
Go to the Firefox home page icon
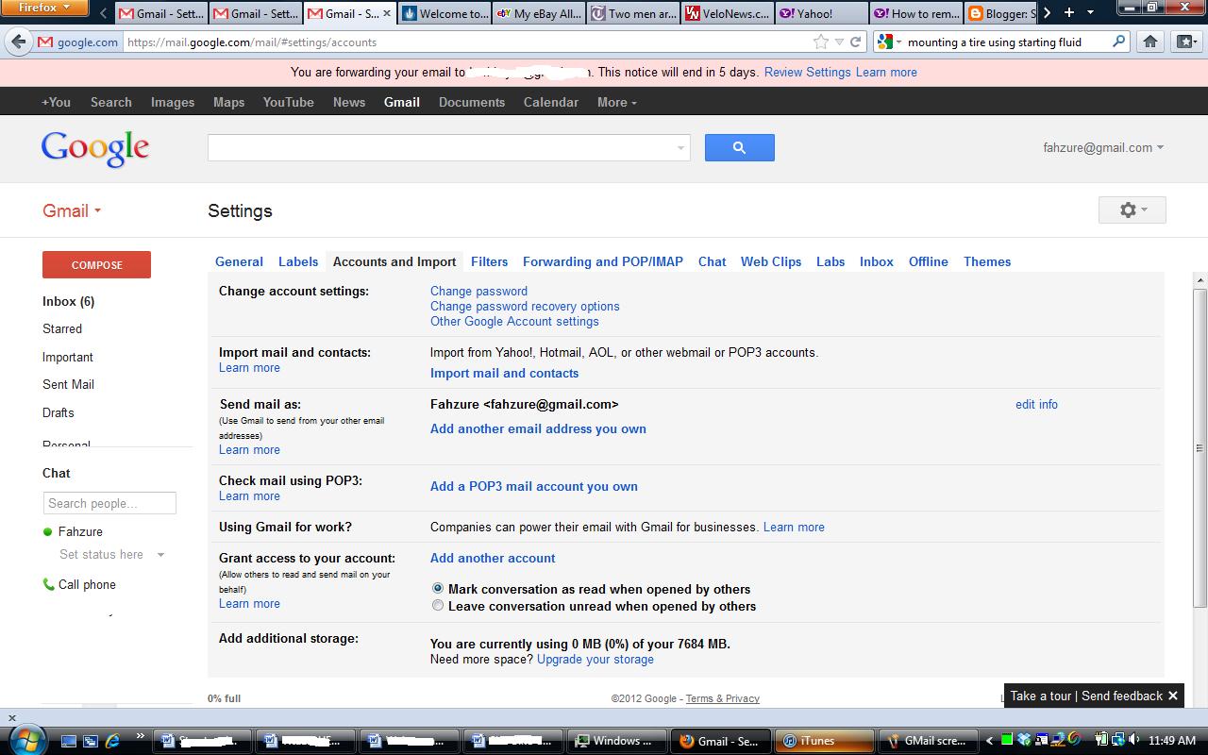click(1149, 42)
